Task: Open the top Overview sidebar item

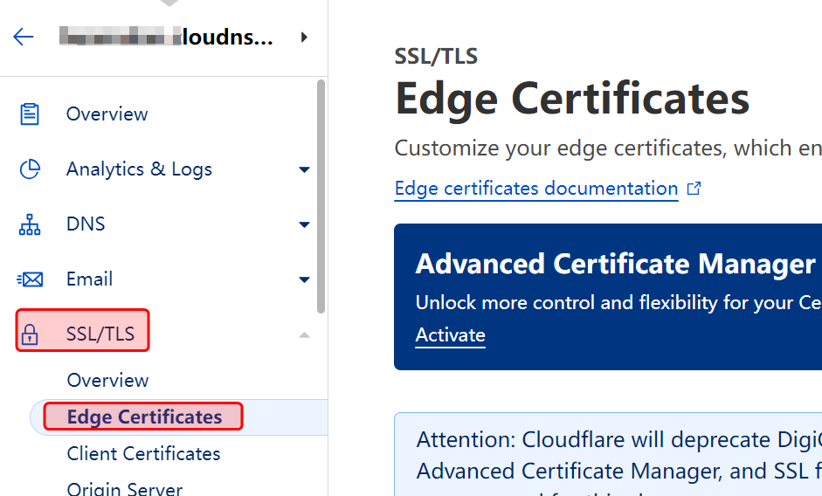Action: [x=107, y=114]
